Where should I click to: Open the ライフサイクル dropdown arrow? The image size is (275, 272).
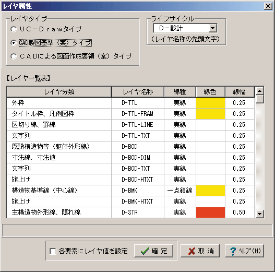(213, 28)
